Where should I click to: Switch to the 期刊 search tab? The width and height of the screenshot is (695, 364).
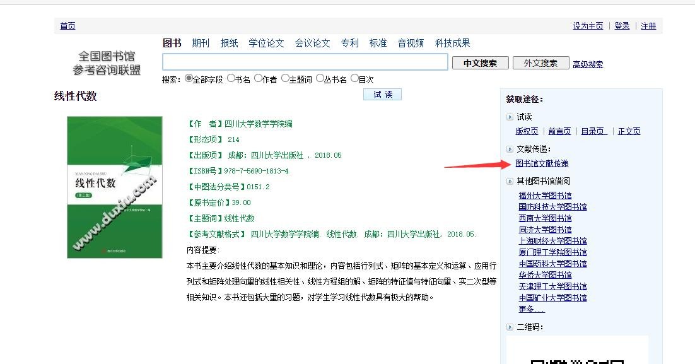pos(201,43)
